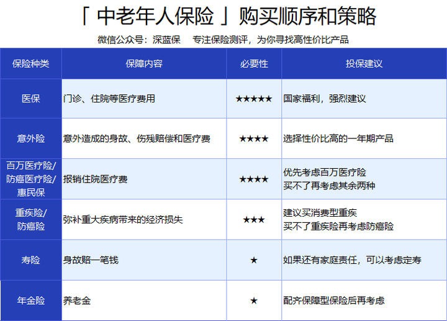Select the 寿险 row label
Screen dimensions: 447x321
[30, 260]
